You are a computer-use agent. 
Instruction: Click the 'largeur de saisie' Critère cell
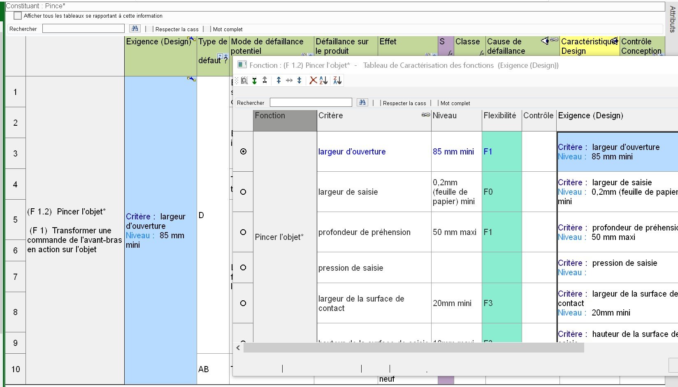[374, 192]
